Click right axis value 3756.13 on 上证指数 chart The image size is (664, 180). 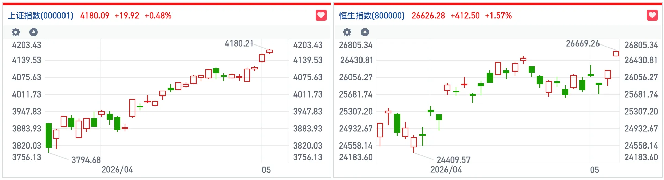point(308,157)
